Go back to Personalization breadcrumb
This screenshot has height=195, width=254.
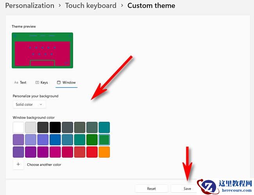click(30, 5)
